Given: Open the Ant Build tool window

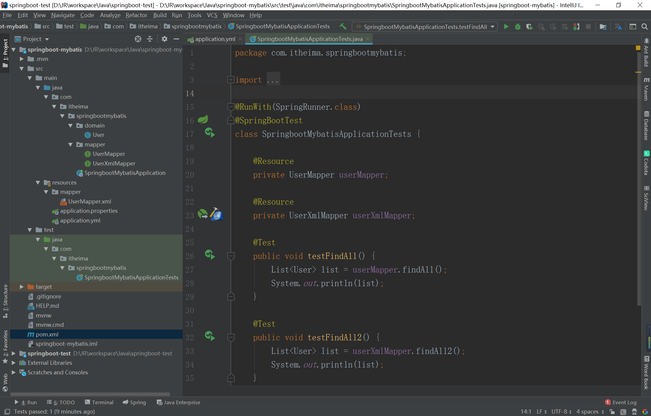Looking at the screenshot, I should coord(646,52).
